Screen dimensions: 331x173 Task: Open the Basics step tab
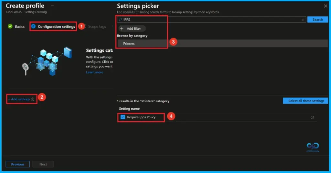16,27
